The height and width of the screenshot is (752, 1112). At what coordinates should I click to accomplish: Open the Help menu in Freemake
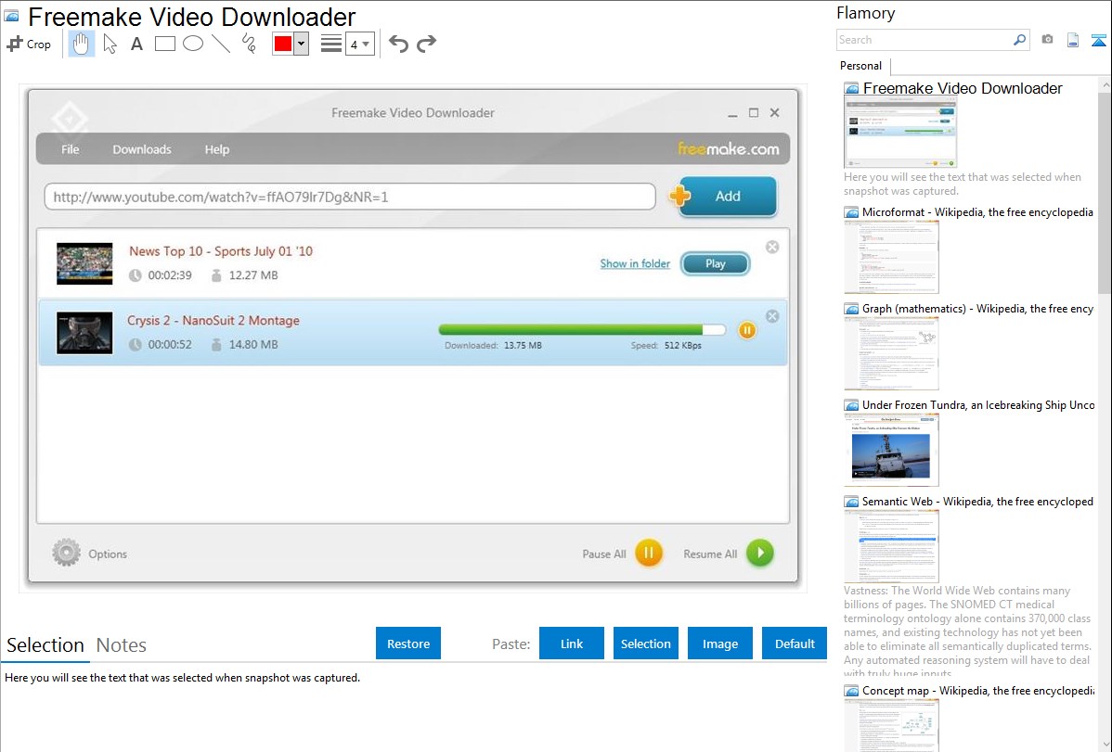(x=217, y=149)
